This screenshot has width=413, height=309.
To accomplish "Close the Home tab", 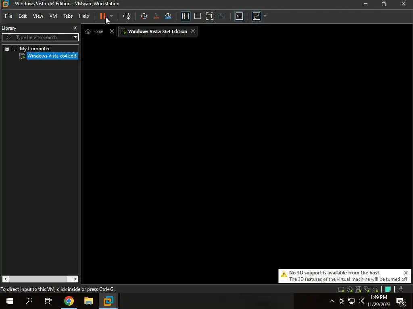I will pyautogui.click(x=112, y=31).
